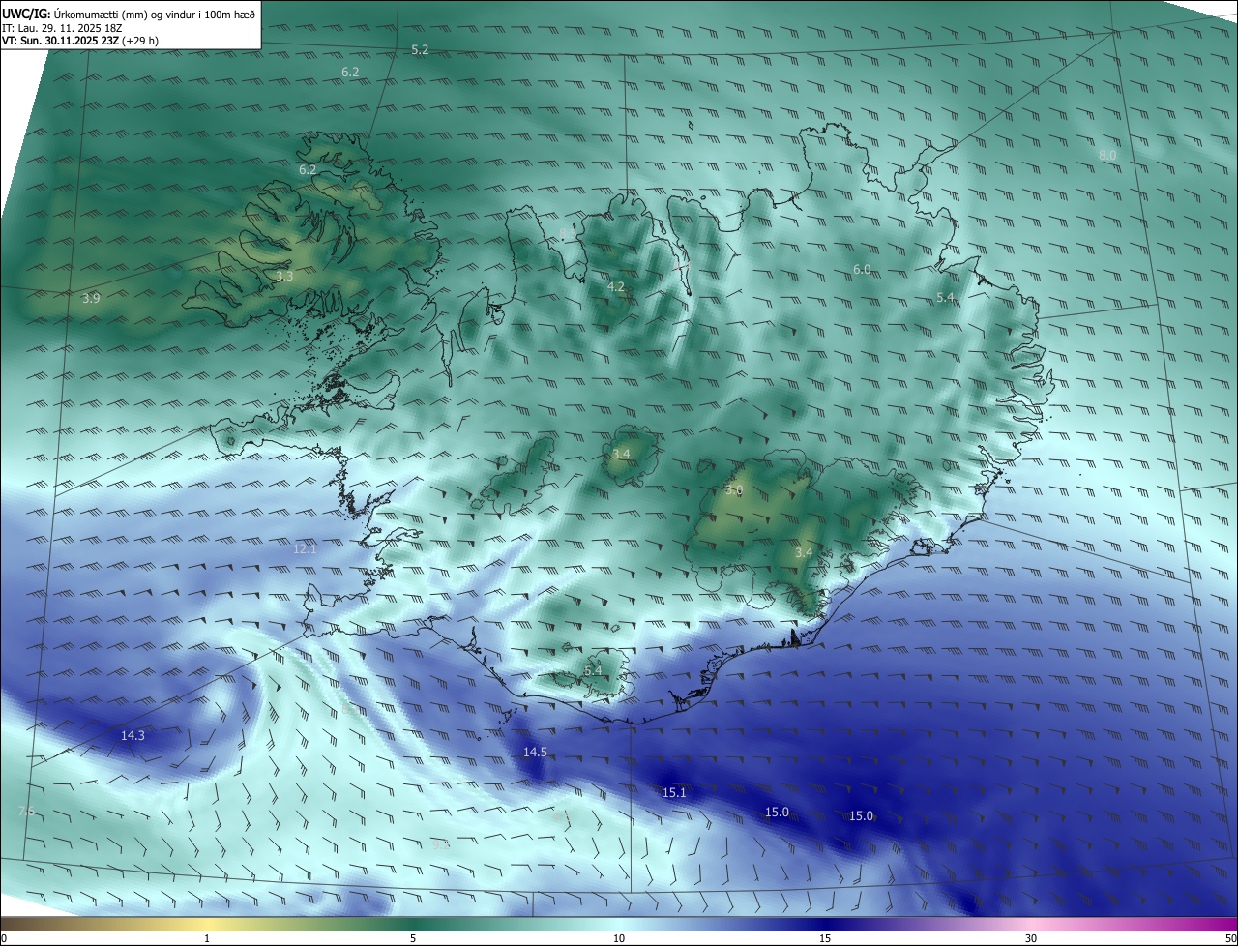Pick the 15.1 value label offshore
Image resolution: width=1238 pixels, height=946 pixels.
[674, 792]
